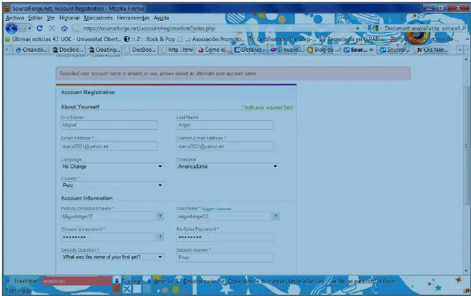
Task: Find previous match with Anterior
Action: pyautogui.click(x=161, y=281)
